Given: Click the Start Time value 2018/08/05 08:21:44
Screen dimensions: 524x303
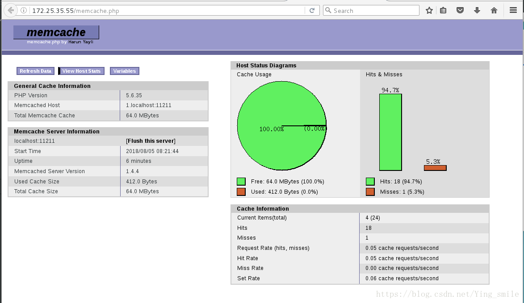Looking at the screenshot, I should [152, 151].
